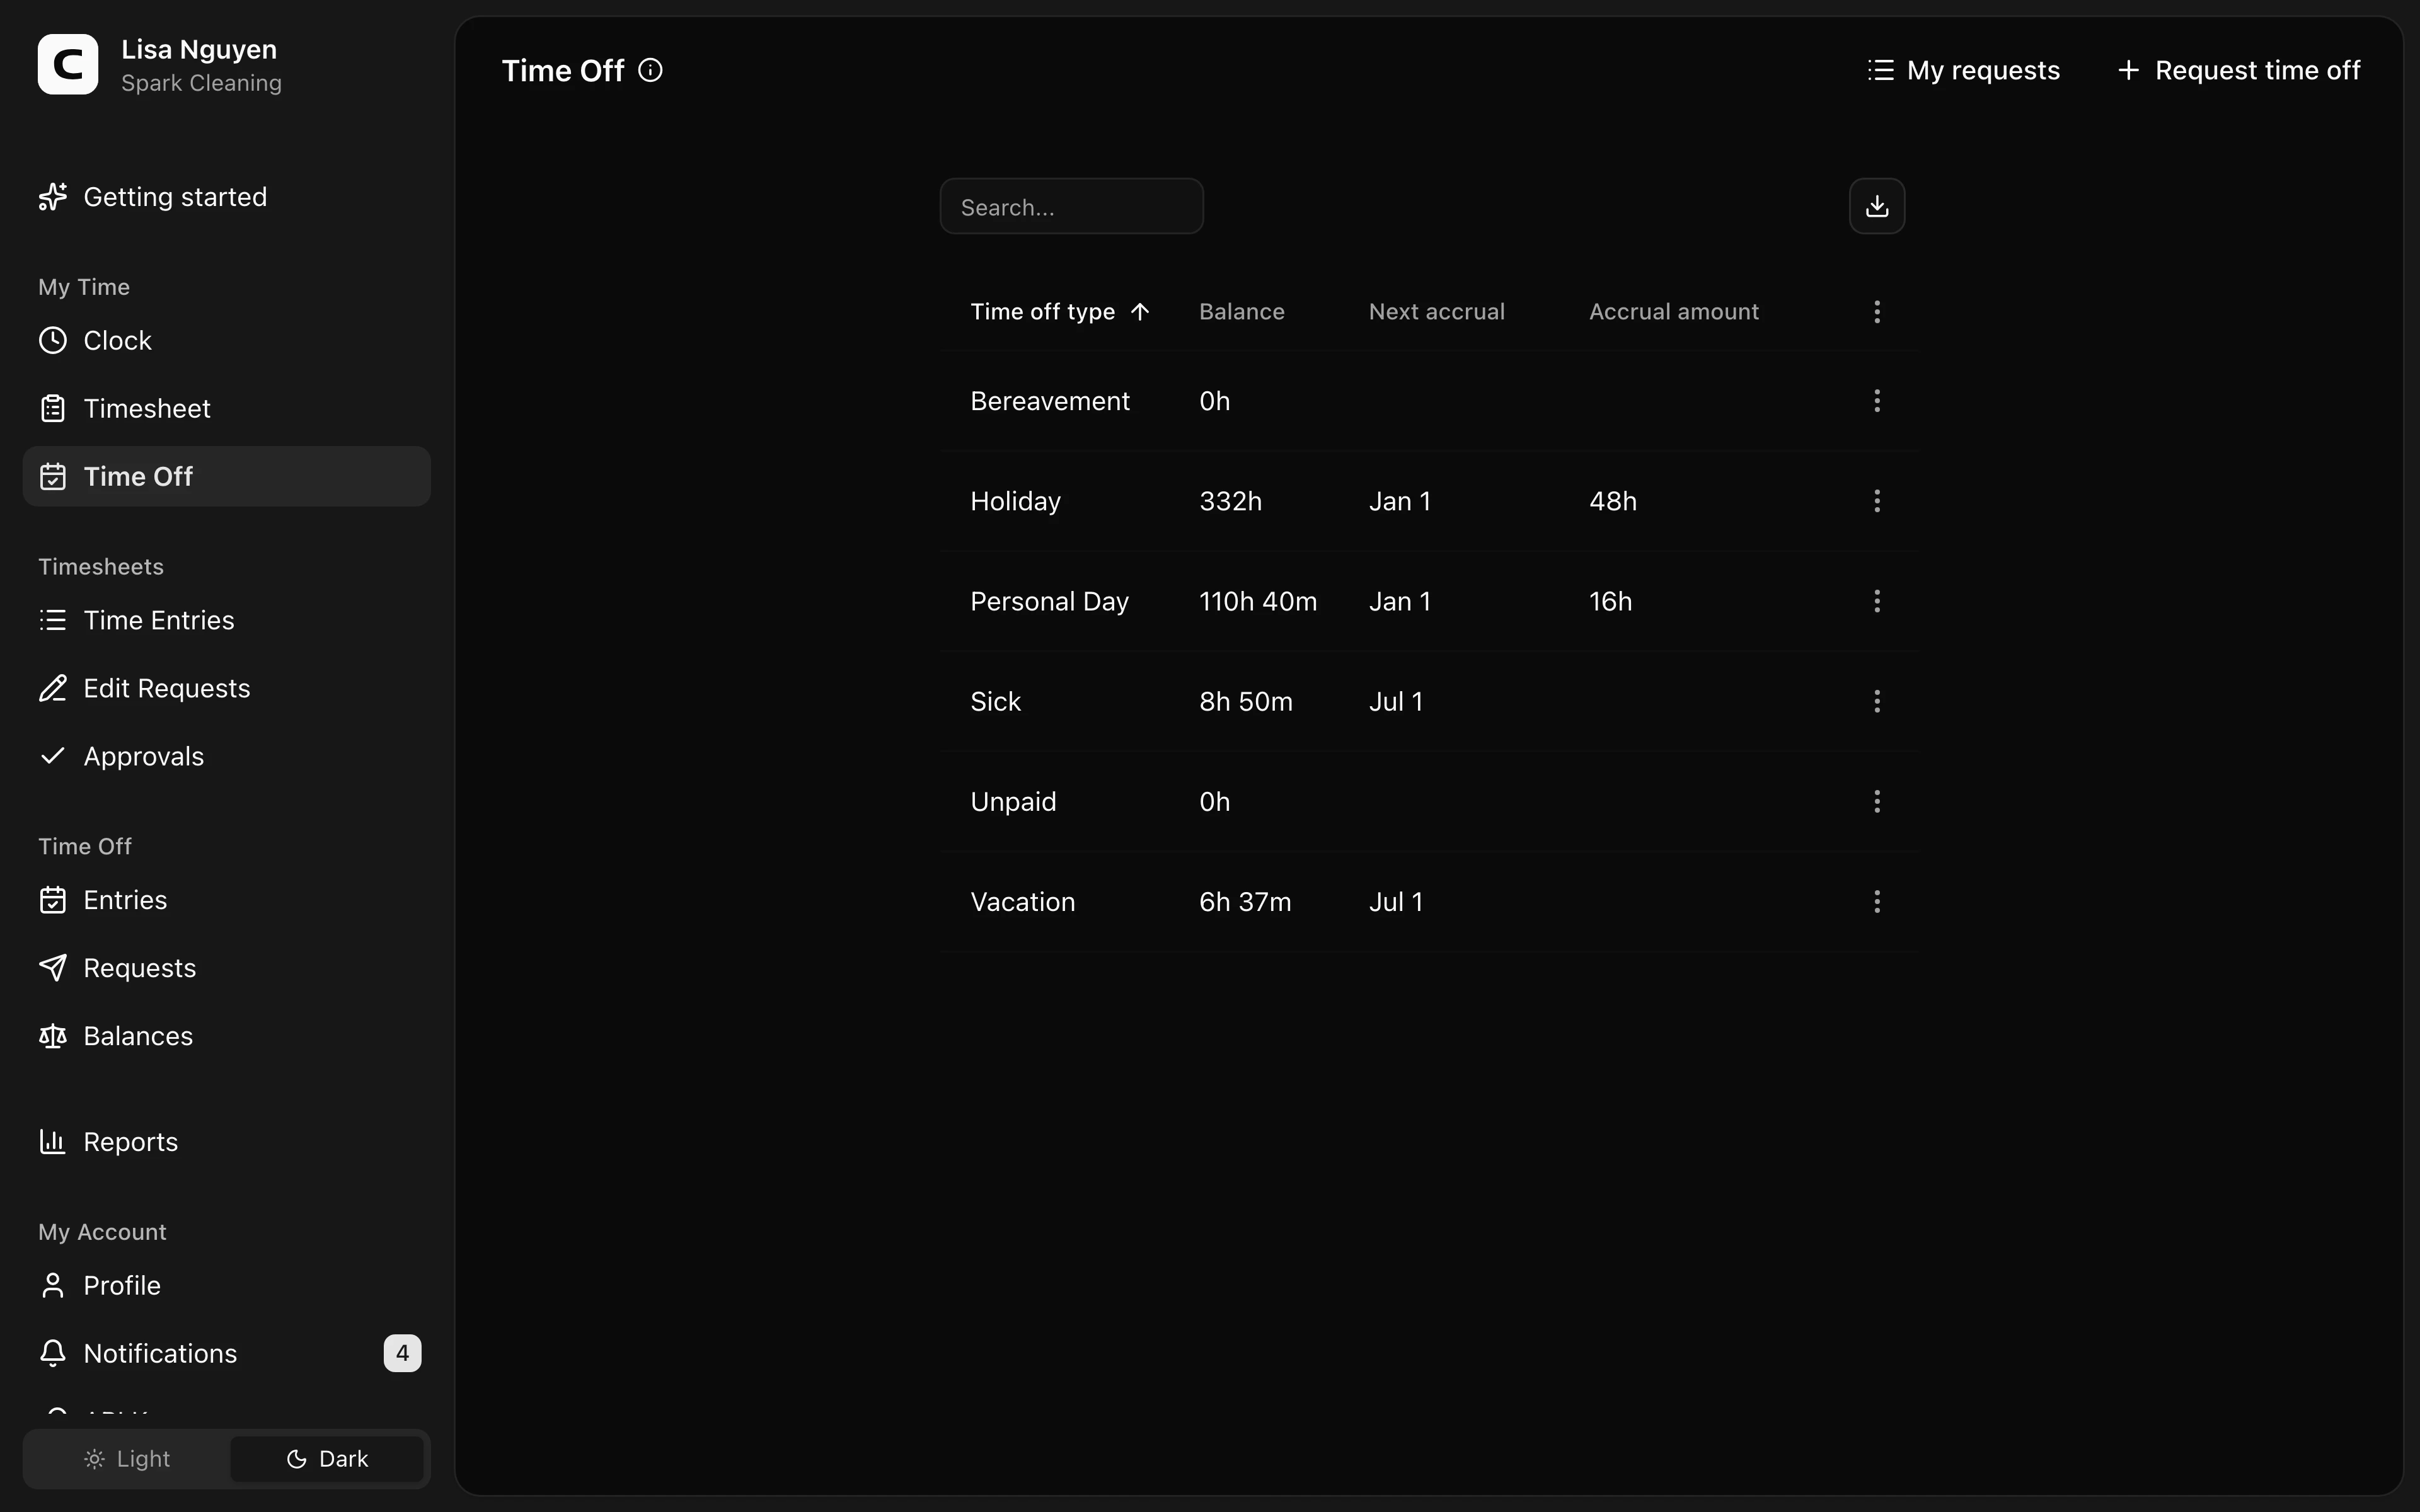Open the Time Off info icon

click(650, 70)
